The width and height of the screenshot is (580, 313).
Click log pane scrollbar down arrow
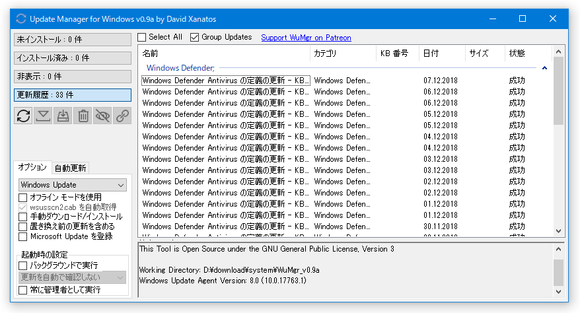point(559,292)
